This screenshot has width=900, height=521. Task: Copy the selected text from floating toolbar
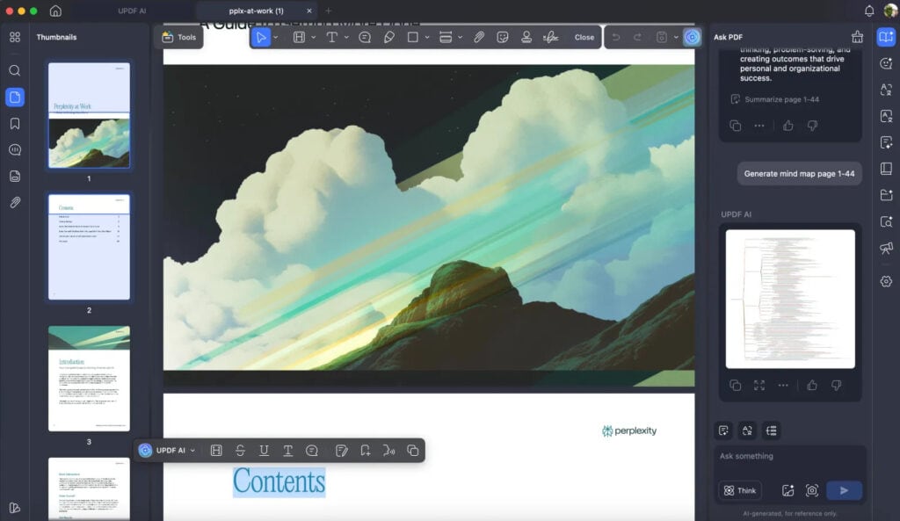tap(412, 451)
